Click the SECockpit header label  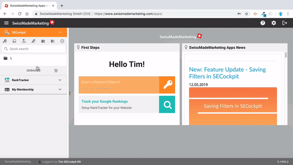tap(19, 32)
